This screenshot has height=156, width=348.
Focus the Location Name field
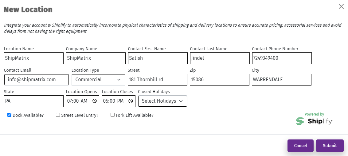click(34, 58)
